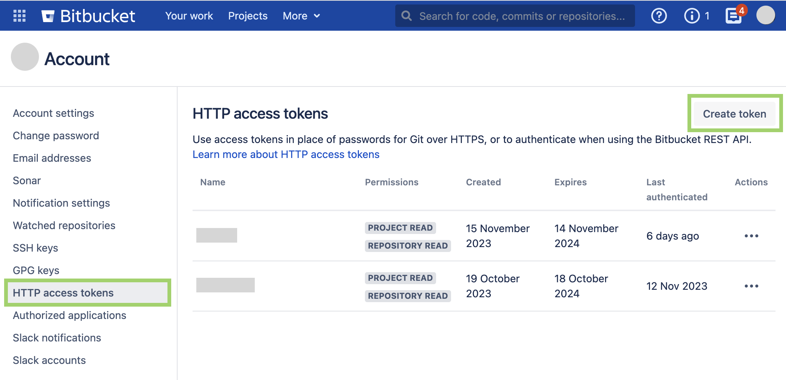
Task: Click the Atlassian app switcher grid icon
Action: point(19,15)
